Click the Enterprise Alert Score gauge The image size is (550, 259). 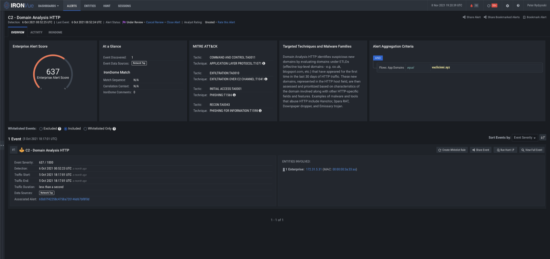[x=53, y=72]
